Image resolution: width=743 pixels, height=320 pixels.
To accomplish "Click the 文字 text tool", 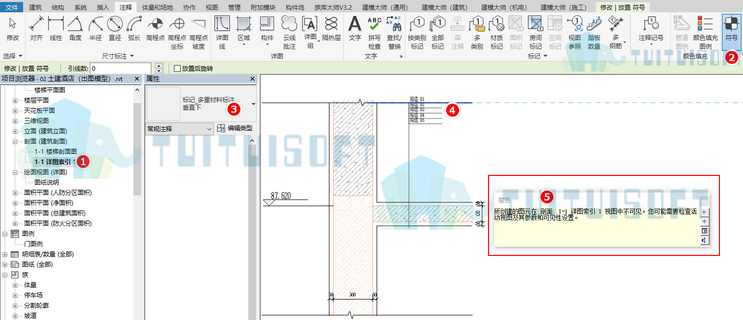I will 355,29.
